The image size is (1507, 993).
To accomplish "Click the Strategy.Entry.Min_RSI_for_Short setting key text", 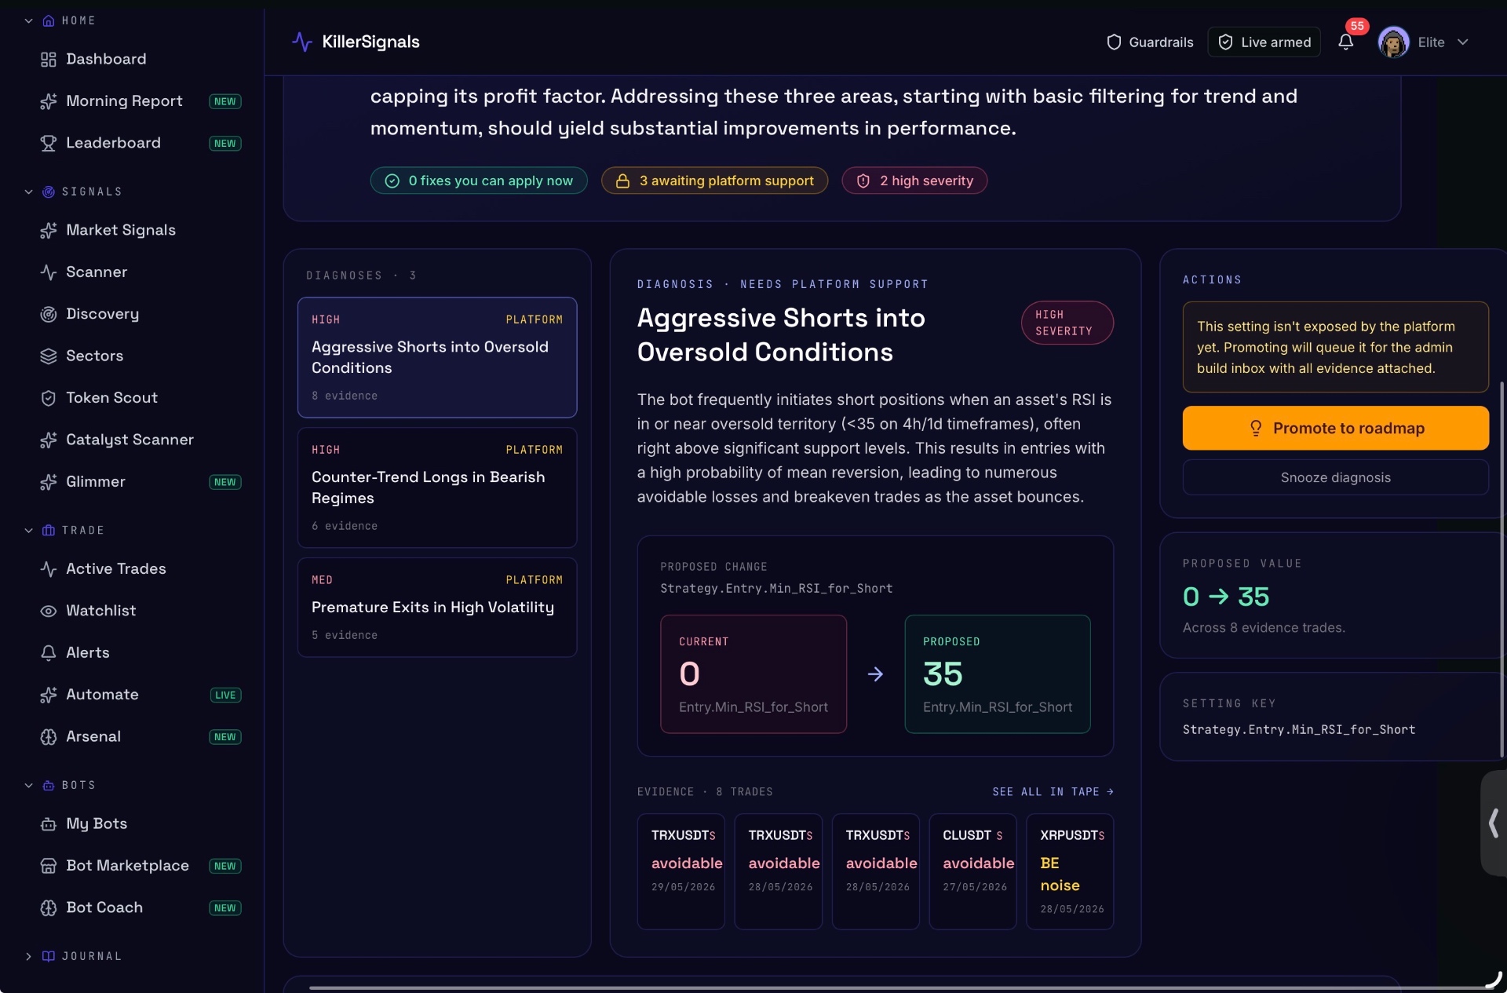I will pos(1299,730).
